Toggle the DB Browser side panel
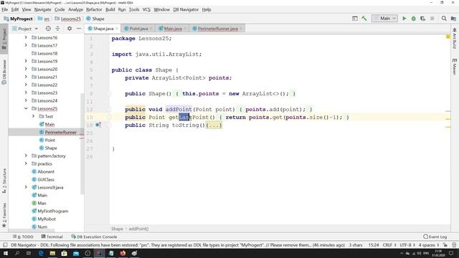The image size is (459, 258). tap(4, 72)
